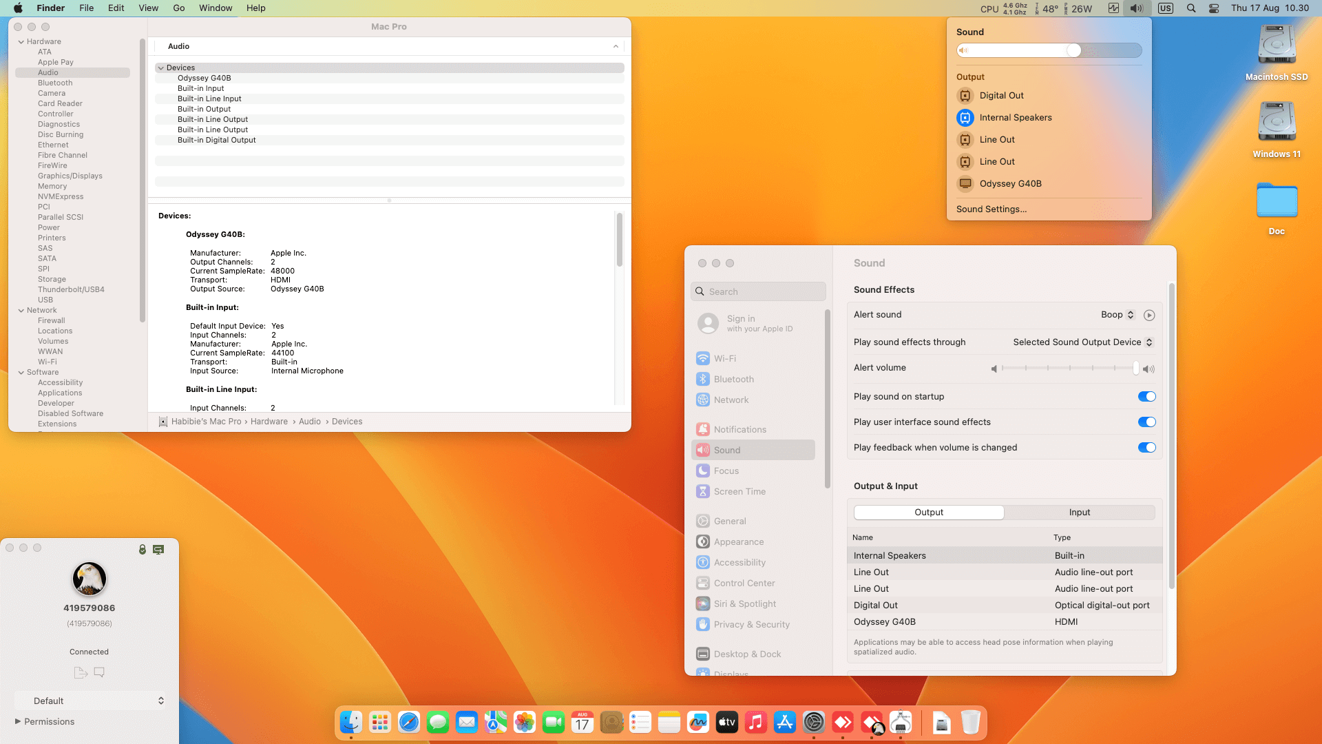Viewport: 1322px width, 744px height.
Task: Select Graphics/Displays in hardware sidebar
Action: pos(70,176)
